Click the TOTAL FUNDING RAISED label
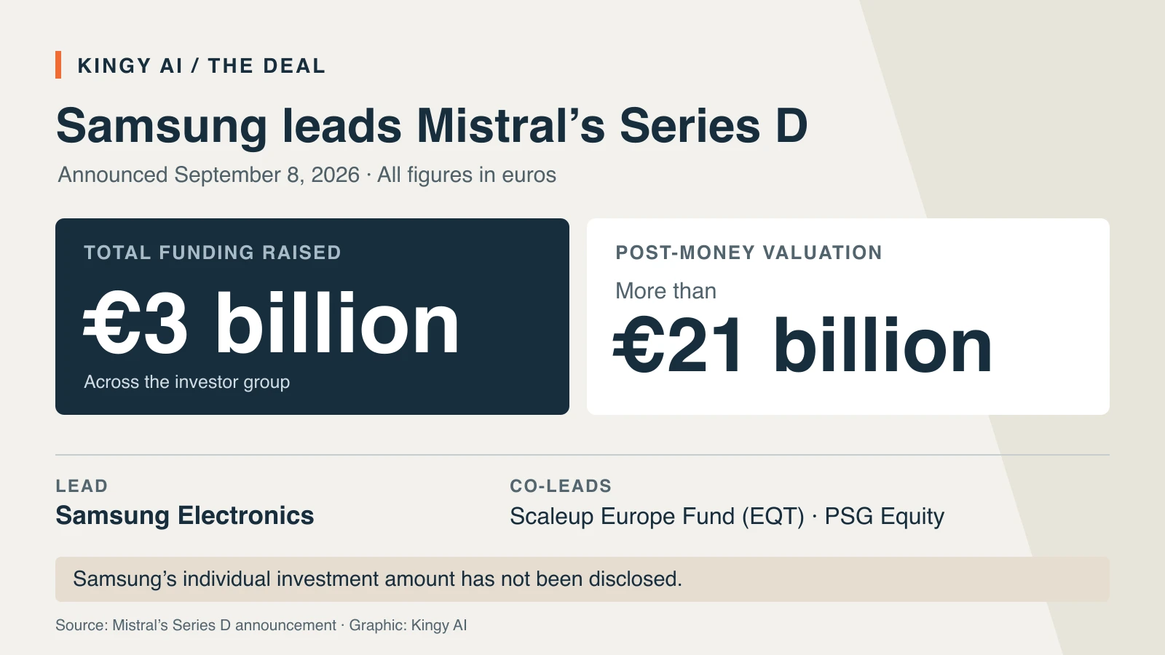Screen dimensions: 1165x655 pos(213,253)
